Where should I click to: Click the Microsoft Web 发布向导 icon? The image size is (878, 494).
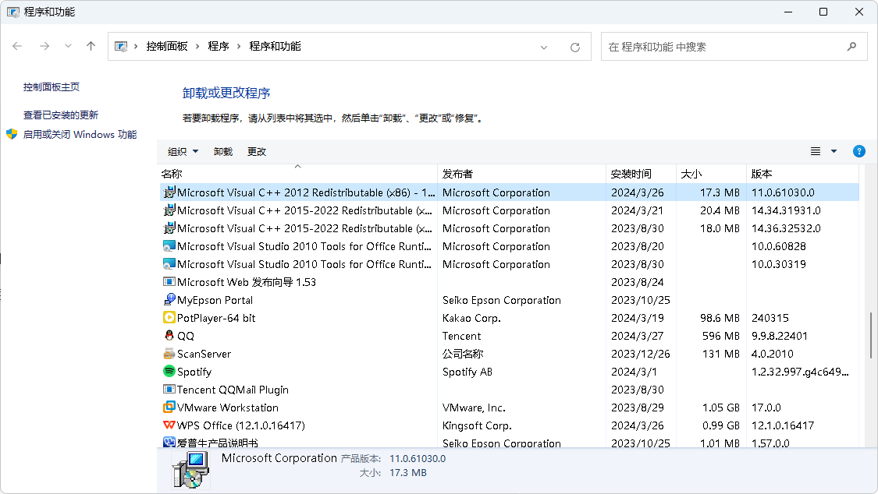tap(169, 281)
